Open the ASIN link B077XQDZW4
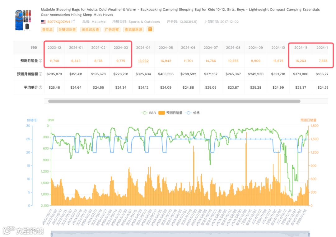This screenshot has width=336, height=237. click(59, 22)
